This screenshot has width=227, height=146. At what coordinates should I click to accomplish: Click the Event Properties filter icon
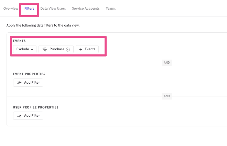pos(19,83)
